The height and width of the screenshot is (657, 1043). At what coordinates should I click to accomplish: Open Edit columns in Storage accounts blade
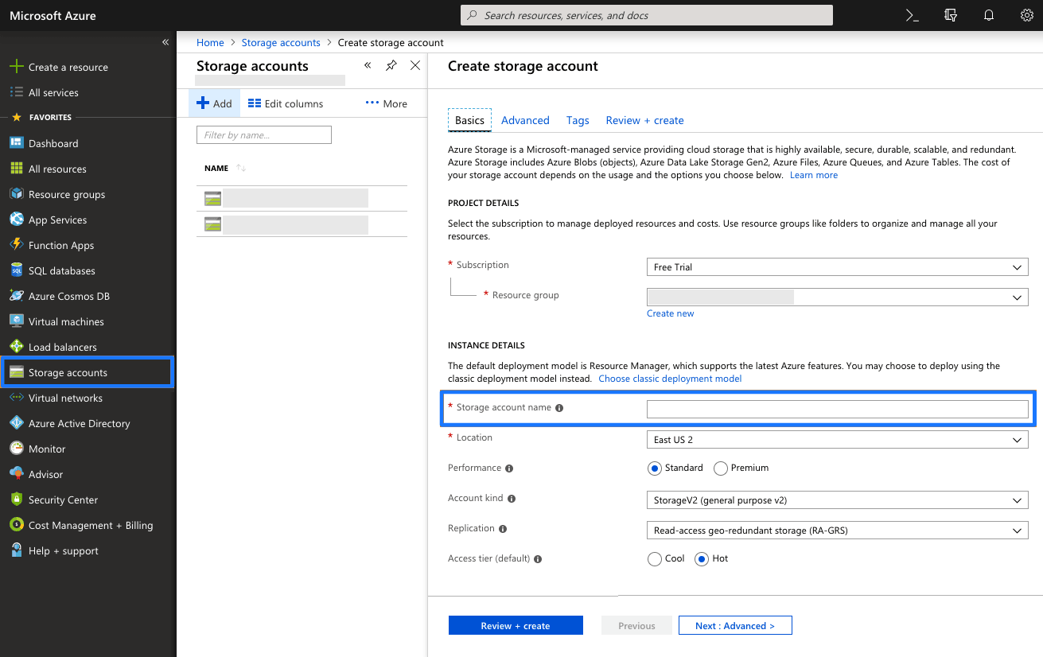coord(286,103)
